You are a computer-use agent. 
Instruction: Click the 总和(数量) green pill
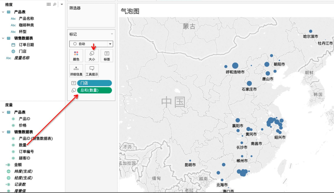(x=94, y=90)
